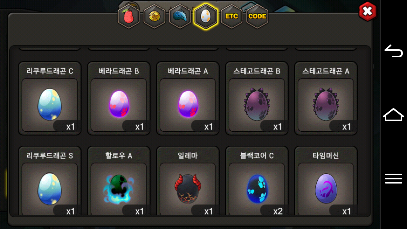Tap the Android home button
Image resolution: width=407 pixels, height=229 pixels.
pos(394,114)
